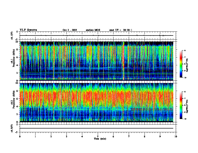Click time axis tick label "3"
This screenshot has width=198, height=153.
(x=66, y=136)
